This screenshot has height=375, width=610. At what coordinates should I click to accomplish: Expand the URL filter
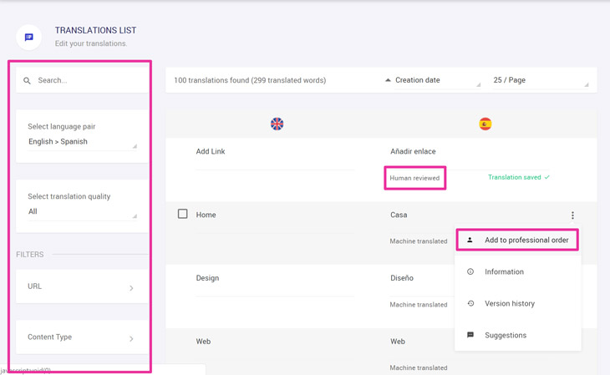(x=82, y=286)
